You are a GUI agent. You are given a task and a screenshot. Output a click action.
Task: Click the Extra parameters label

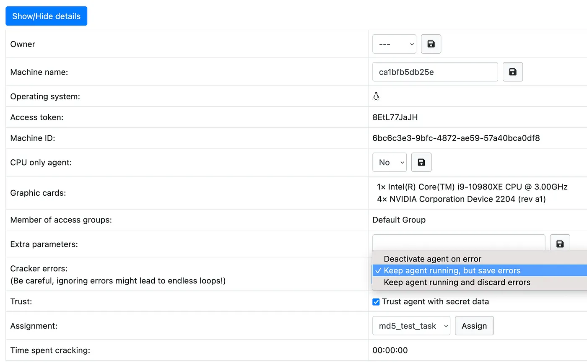pos(44,244)
